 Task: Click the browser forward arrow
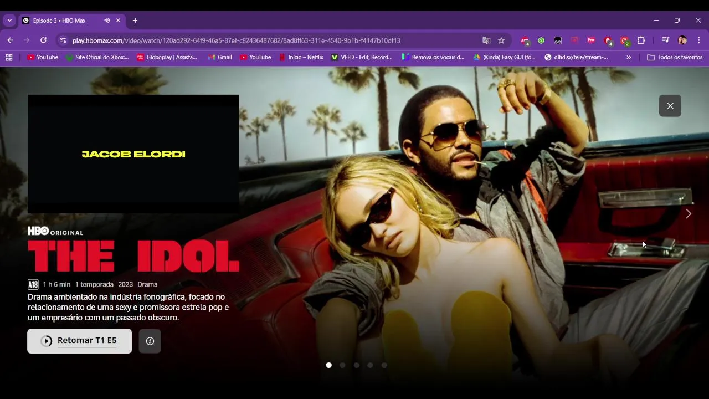coord(27,40)
